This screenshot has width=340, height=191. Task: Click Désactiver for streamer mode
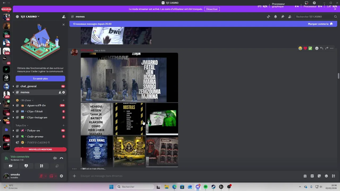click(212, 9)
